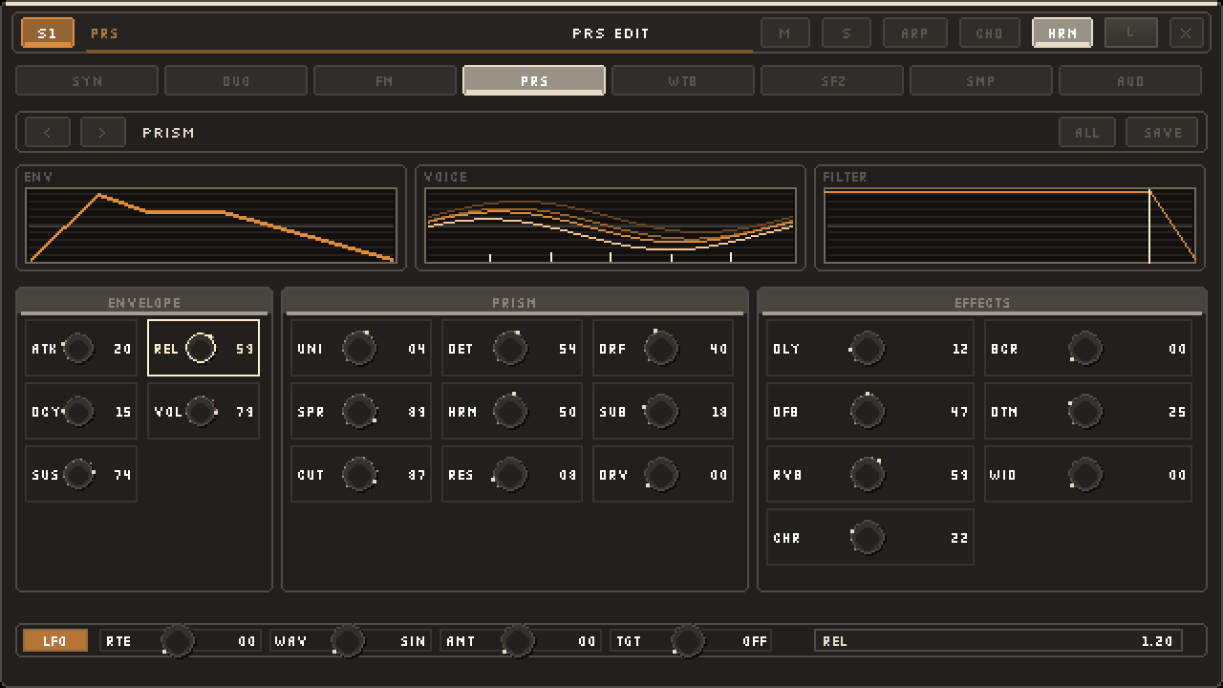1223x688 pixels.
Task: Click the REL release knob
Action: click(x=201, y=349)
